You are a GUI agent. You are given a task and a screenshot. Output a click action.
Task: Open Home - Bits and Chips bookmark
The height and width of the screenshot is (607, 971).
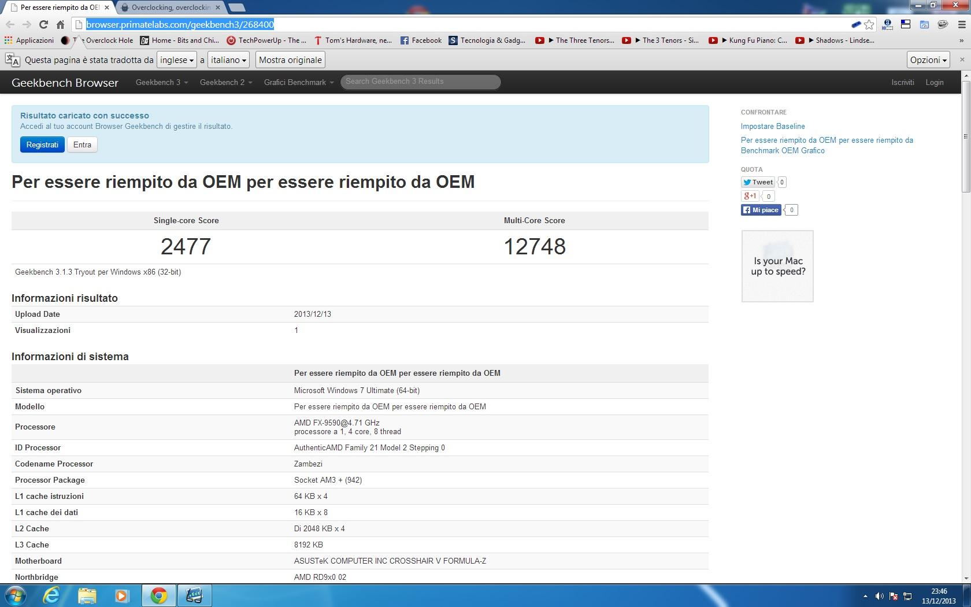180,40
